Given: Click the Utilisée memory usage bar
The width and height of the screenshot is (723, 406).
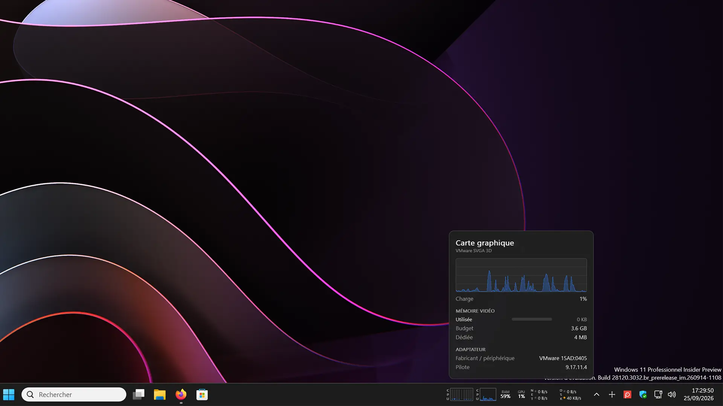Looking at the screenshot, I should click(x=532, y=319).
